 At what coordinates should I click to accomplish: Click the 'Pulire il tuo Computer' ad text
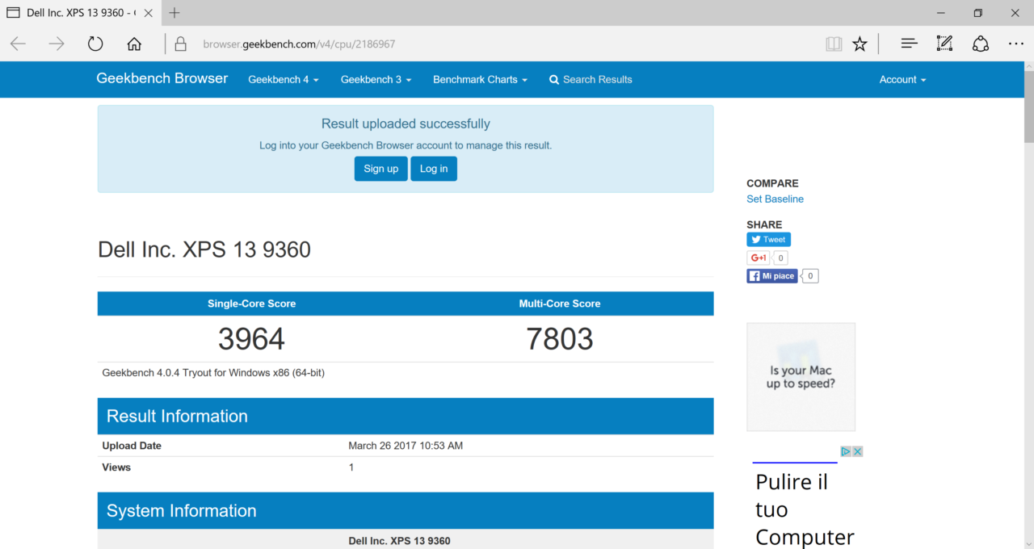pos(805,509)
